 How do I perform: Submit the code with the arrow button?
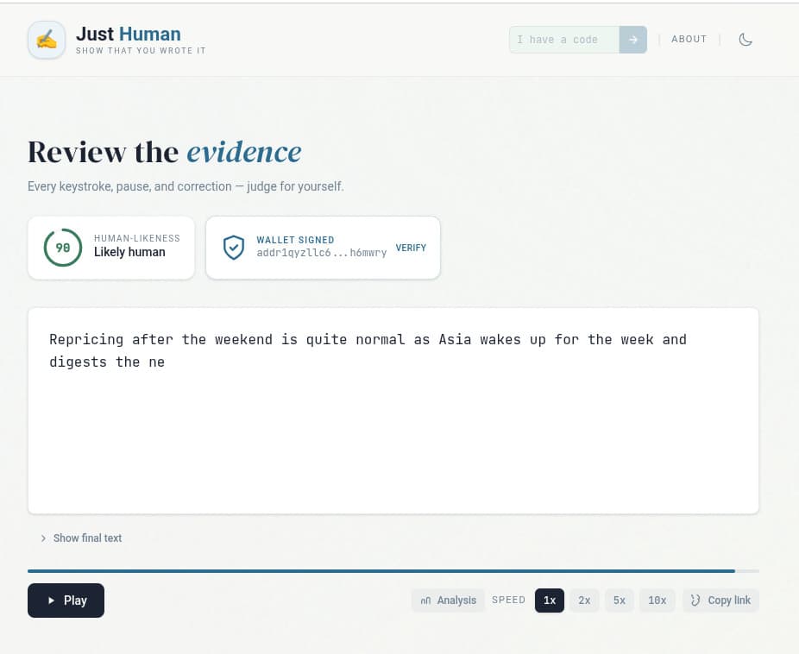tap(632, 40)
